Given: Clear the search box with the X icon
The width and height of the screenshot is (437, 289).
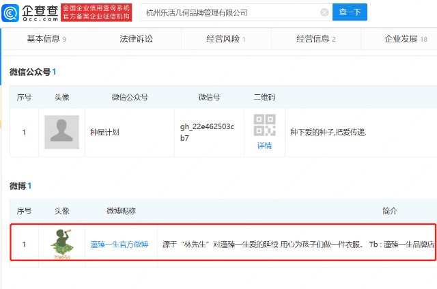Looking at the screenshot, I should tap(324, 12).
